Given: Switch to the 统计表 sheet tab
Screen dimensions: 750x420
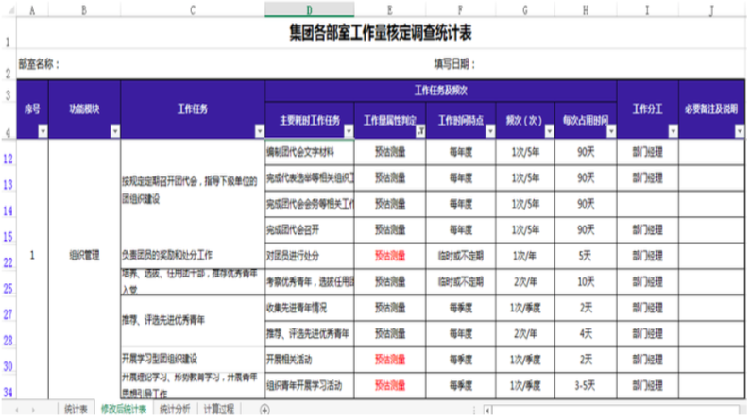Looking at the screenshot, I should tap(77, 409).
